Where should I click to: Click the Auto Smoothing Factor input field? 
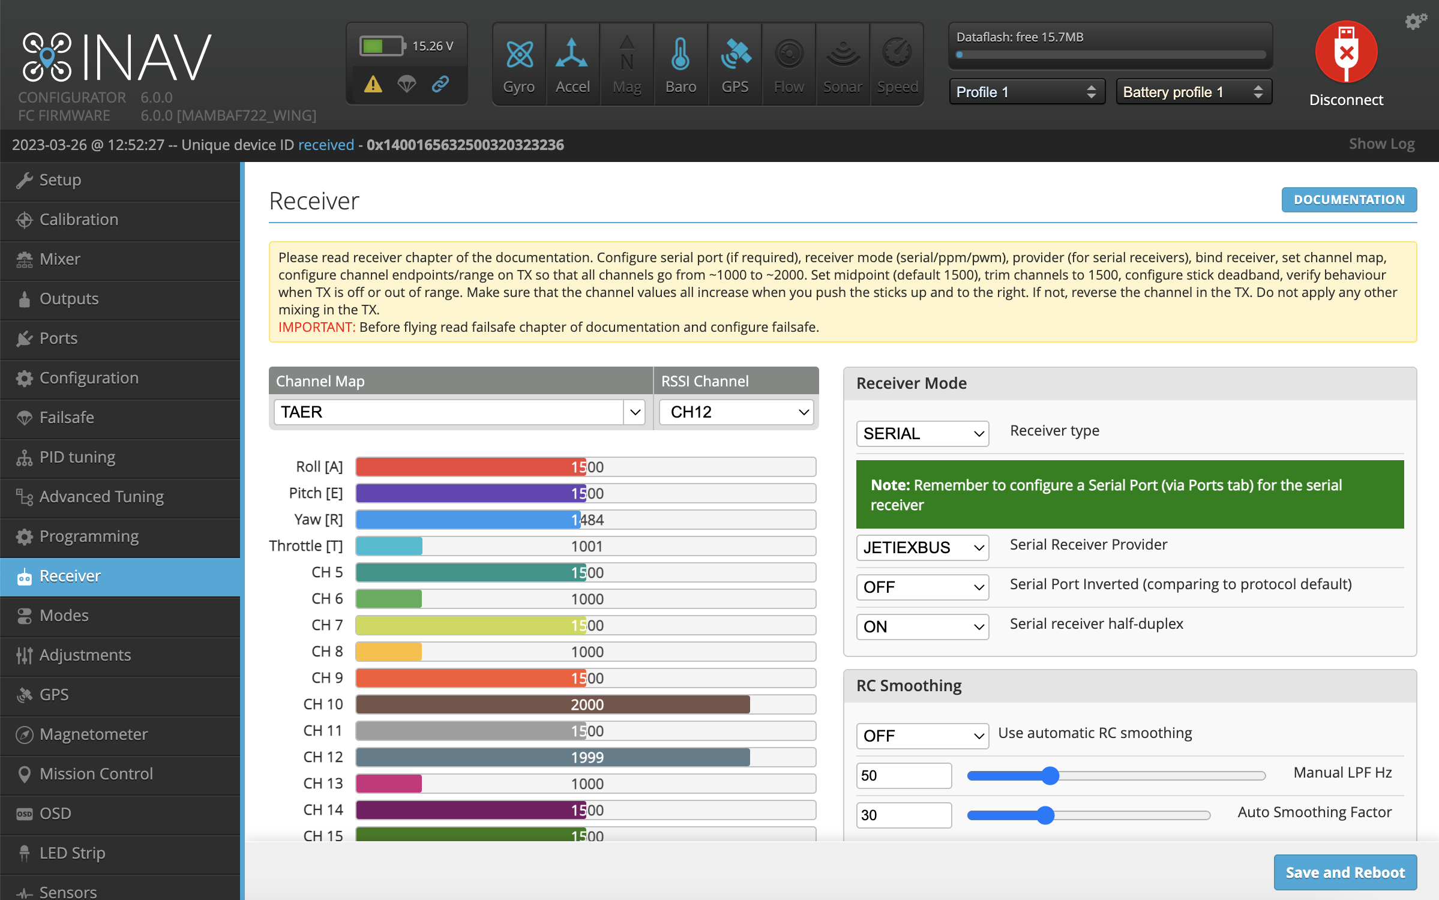903,815
